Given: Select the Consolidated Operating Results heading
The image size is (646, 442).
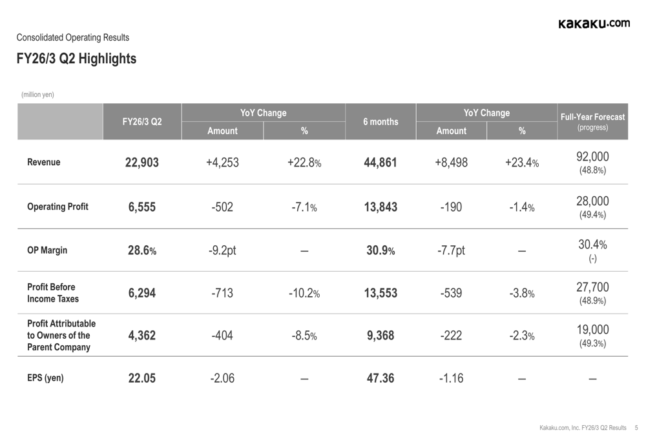Looking at the screenshot, I should [x=72, y=37].
